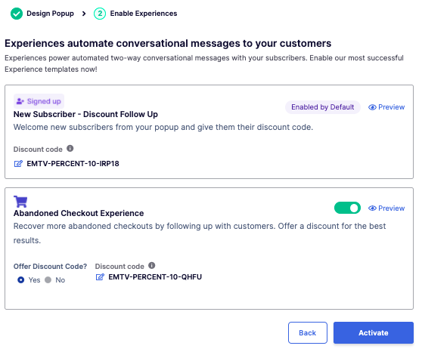Click info icon beside New Subscriber discount code
The image size is (422, 352).
70,149
